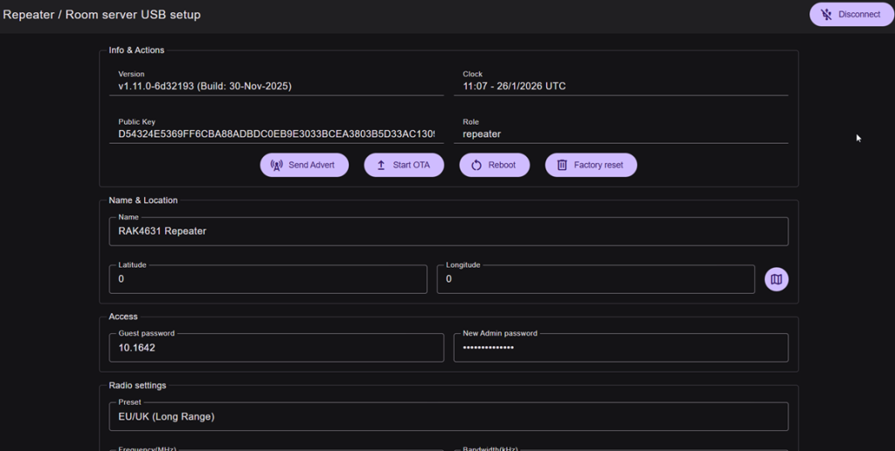
Task: Hit the circular arrow Reboot icon
Action: pos(476,165)
